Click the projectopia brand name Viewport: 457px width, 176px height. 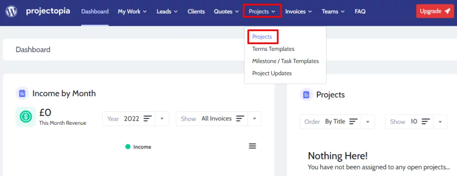pyautogui.click(x=48, y=11)
